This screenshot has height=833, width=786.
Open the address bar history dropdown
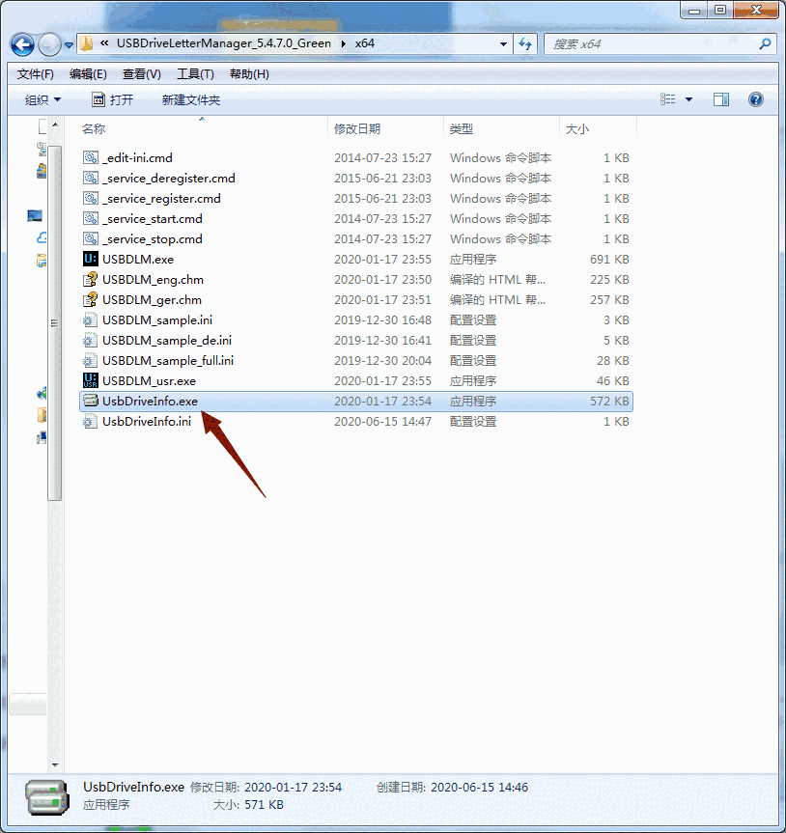pos(503,44)
